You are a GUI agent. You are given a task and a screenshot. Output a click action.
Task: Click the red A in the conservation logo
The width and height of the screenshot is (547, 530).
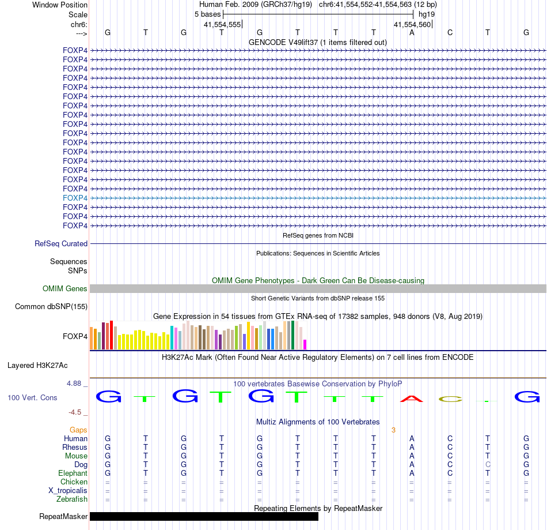click(412, 399)
